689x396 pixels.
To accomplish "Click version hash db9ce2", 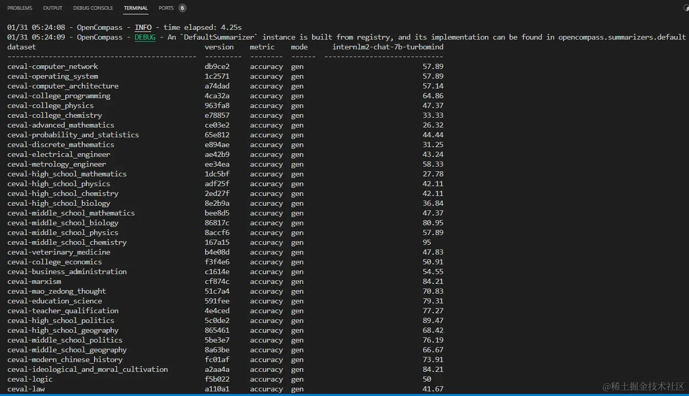I will tap(217, 66).
